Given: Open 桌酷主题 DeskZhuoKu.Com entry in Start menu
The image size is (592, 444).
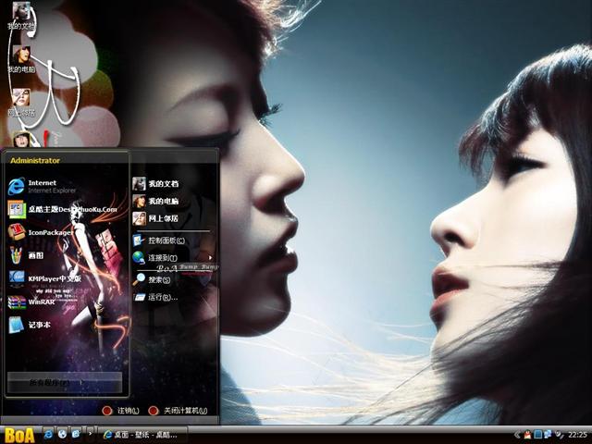Looking at the screenshot, I should pyautogui.click(x=62, y=210).
